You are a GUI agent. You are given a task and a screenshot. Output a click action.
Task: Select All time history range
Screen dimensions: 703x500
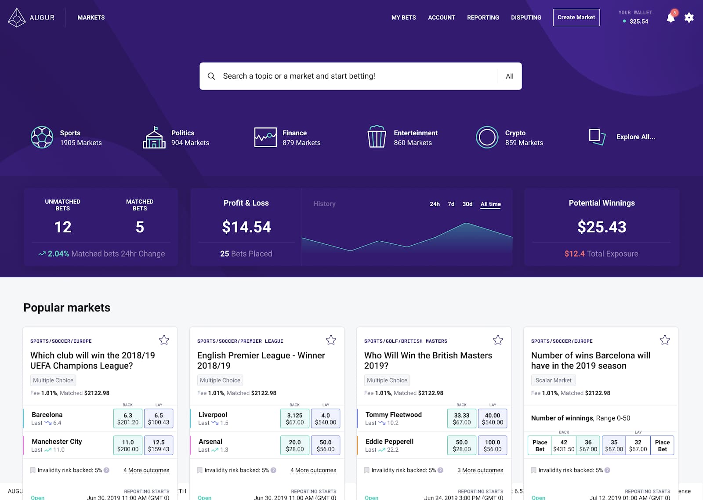point(490,204)
